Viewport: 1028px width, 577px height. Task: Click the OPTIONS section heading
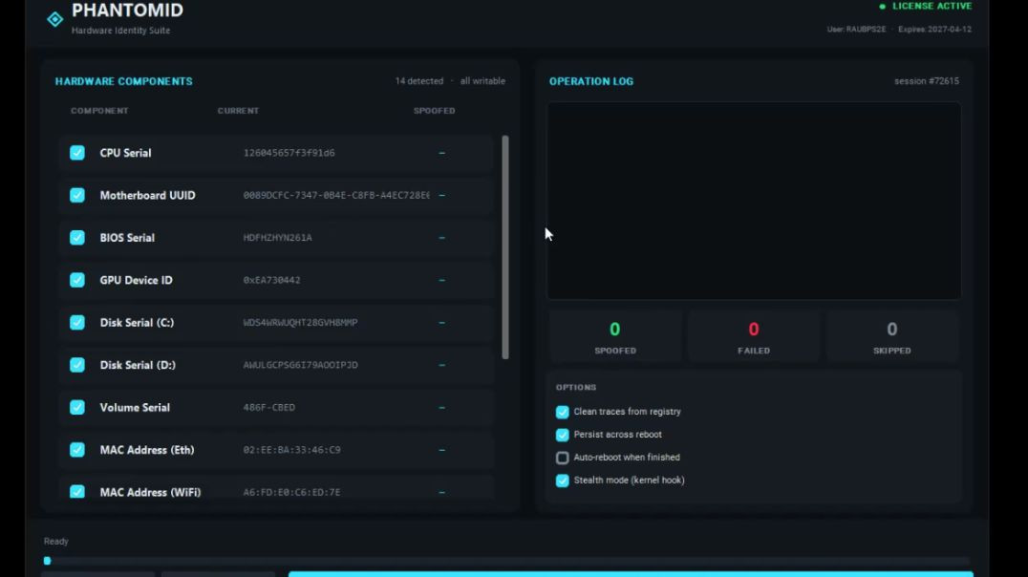(x=576, y=388)
